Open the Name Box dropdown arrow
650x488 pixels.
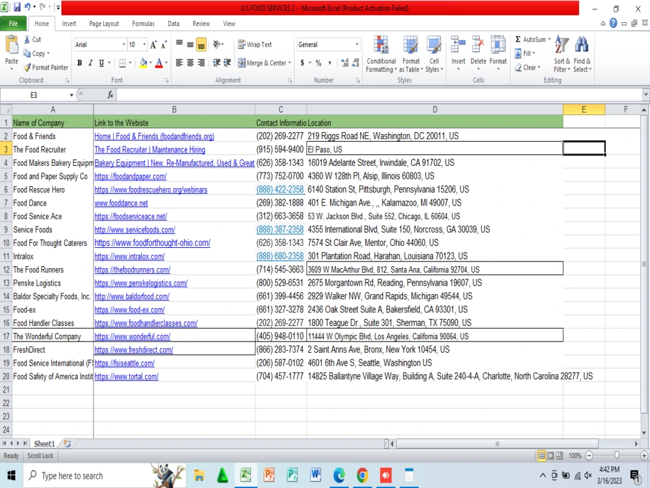pos(71,95)
